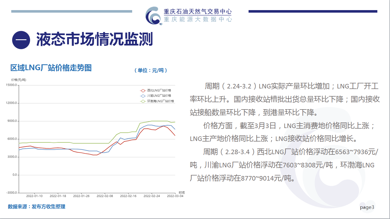Click the x-axis date 2022-02-08
The height and width of the screenshot is (219, 390).
point(105,196)
